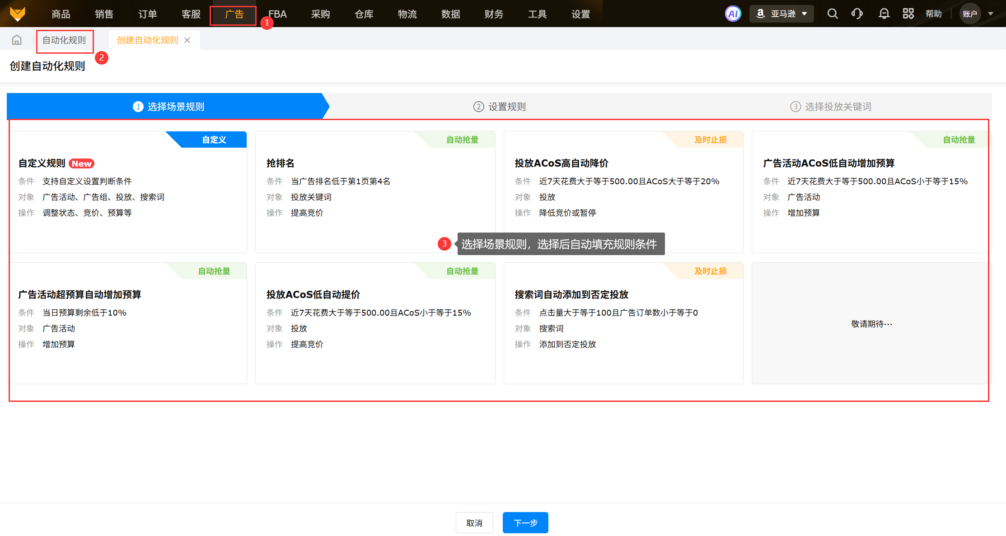Open the 帮助 link
This screenshot has width=1006, height=536.
coord(933,14)
